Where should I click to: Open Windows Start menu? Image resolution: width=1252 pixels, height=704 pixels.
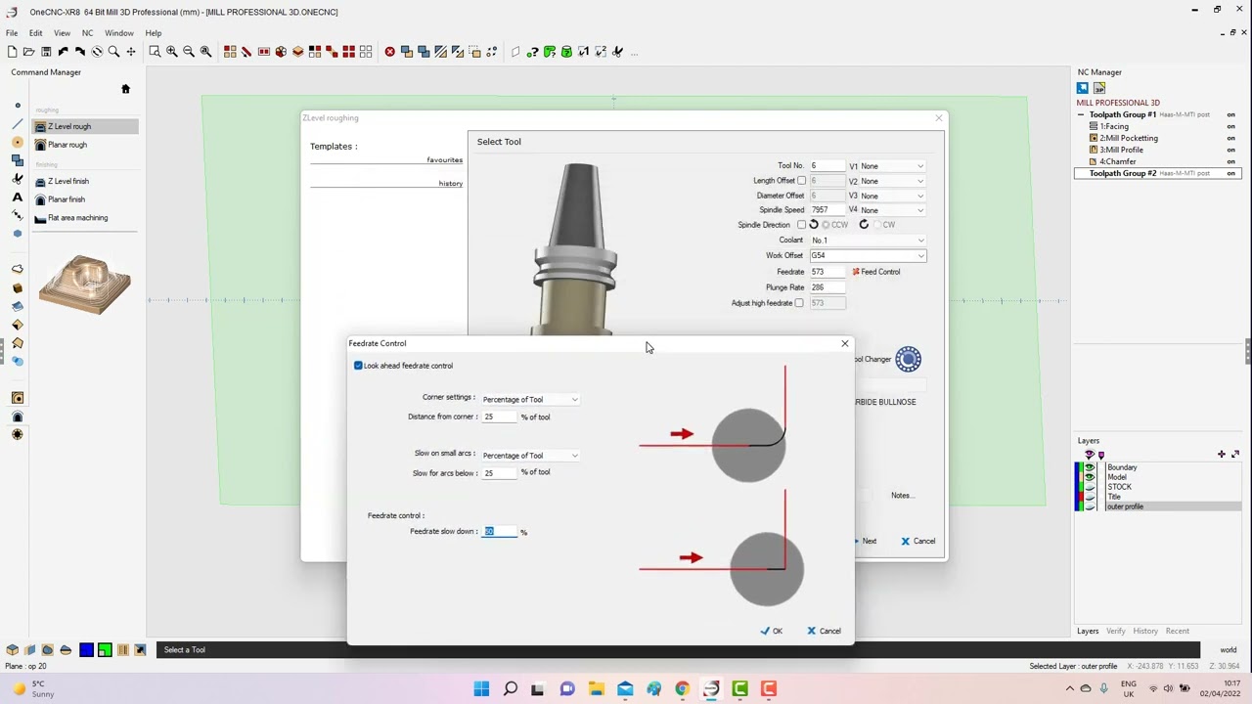[481, 688]
